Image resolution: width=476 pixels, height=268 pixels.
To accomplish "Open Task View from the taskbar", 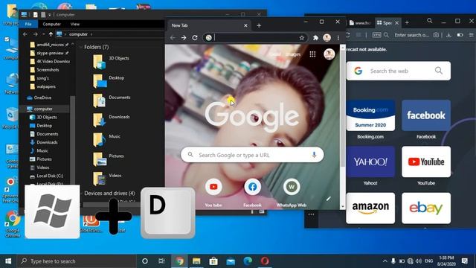I will [x=161, y=261].
